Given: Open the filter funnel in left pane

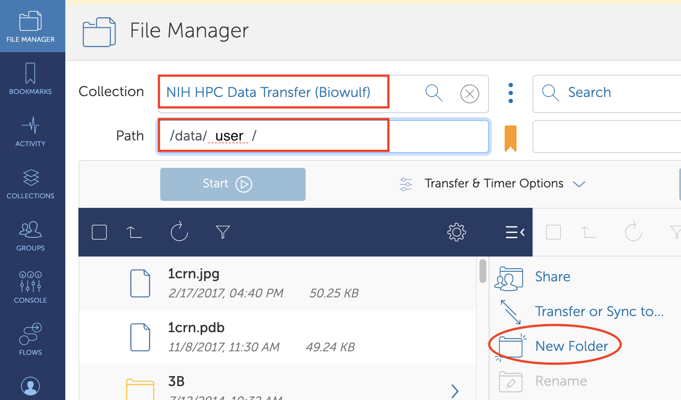Looking at the screenshot, I should tap(223, 232).
